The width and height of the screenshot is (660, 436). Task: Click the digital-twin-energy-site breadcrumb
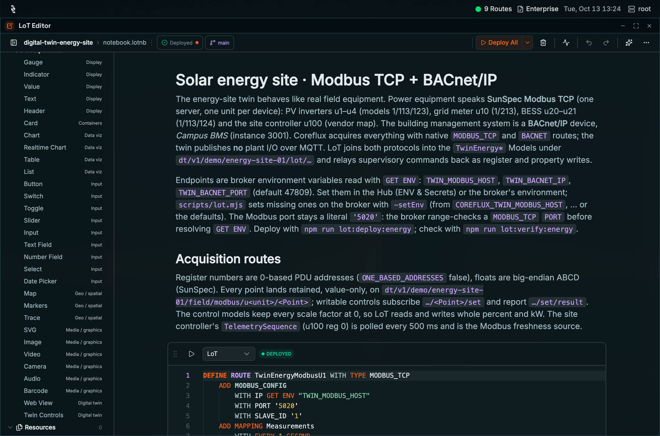coord(58,43)
